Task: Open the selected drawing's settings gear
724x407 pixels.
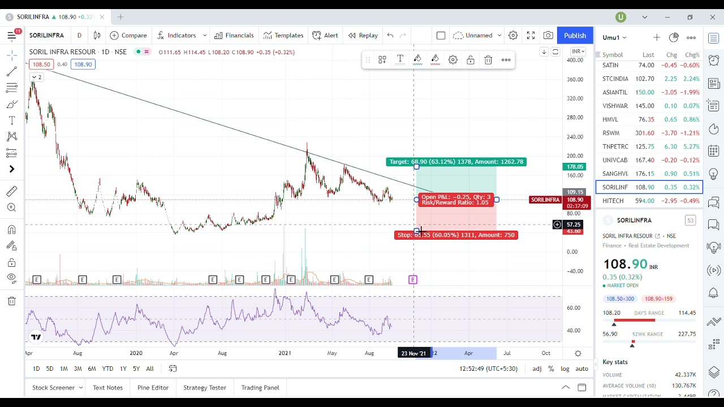Action: tap(453, 59)
